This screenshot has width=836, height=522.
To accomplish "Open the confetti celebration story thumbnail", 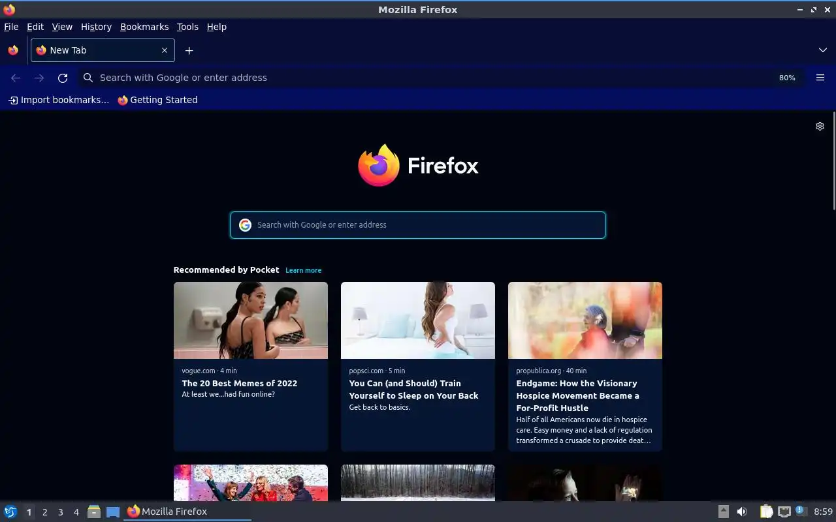I will point(251,483).
